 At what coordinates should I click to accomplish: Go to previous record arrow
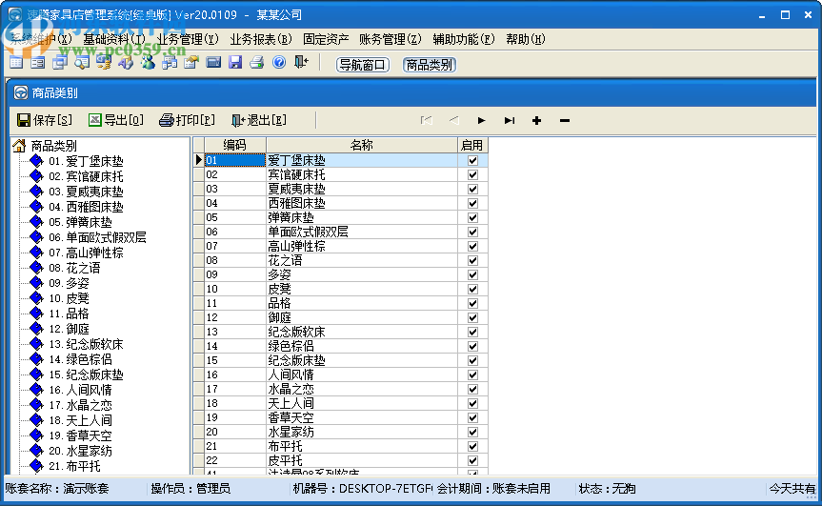point(454,121)
